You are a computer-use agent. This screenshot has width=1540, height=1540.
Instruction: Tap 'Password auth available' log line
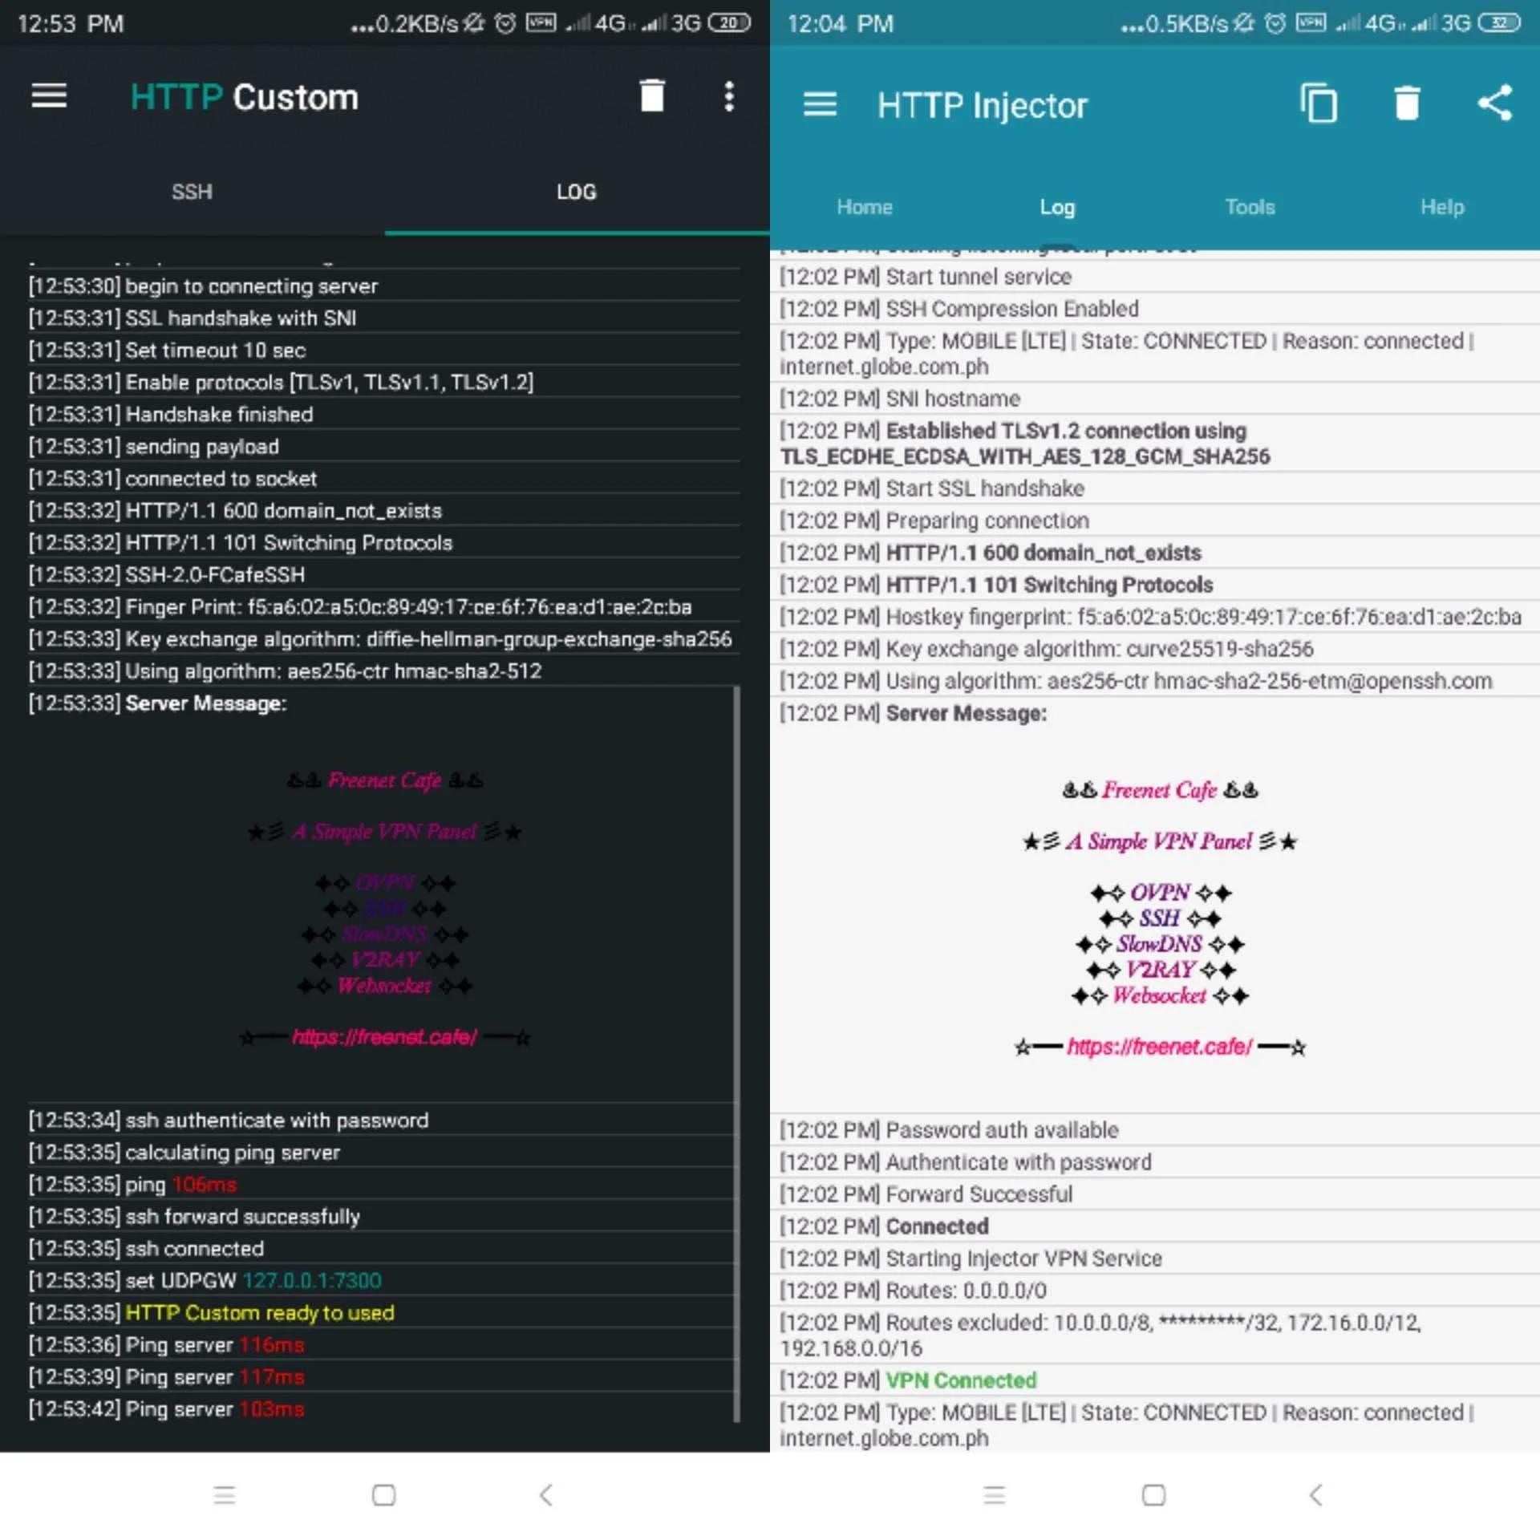tap(1155, 1129)
